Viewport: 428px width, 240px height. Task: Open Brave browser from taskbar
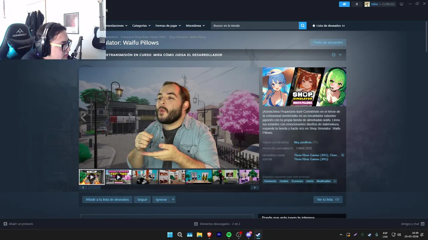tap(209, 235)
